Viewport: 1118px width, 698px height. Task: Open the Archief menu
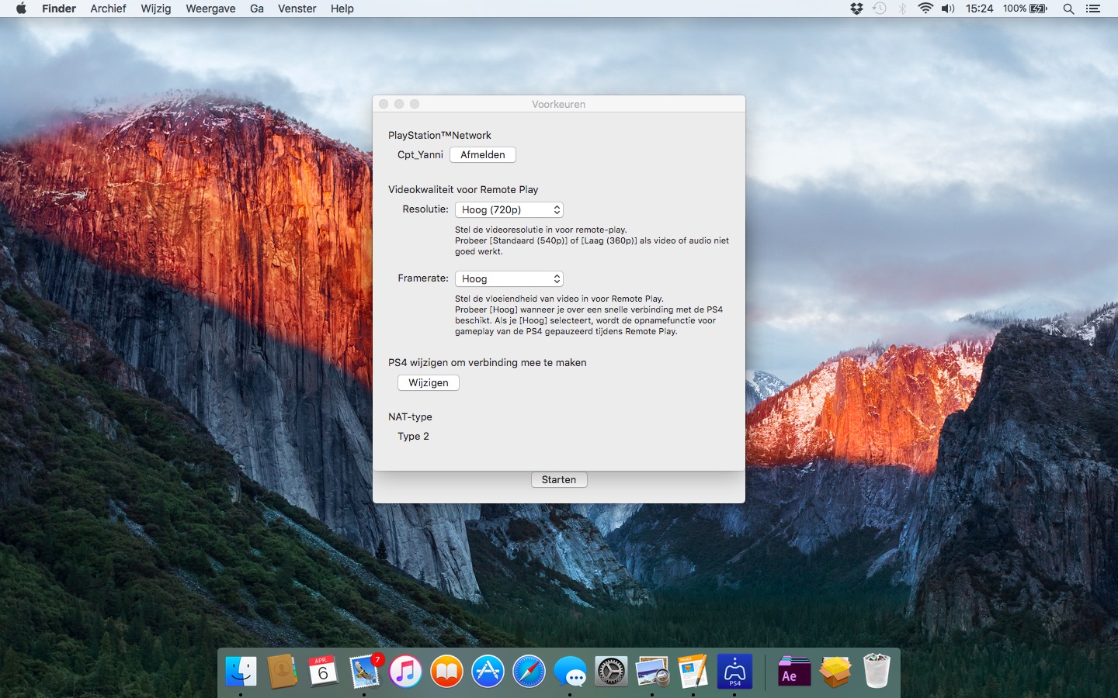point(108,9)
